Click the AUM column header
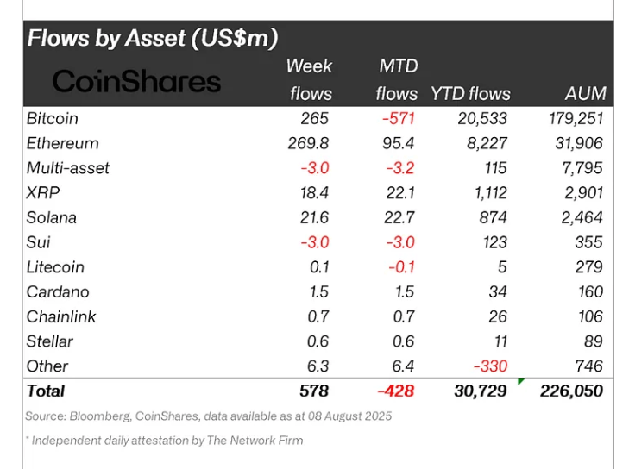The width and height of the screenshot is (629, 469). pyautogui.click(x=583, y=93)
